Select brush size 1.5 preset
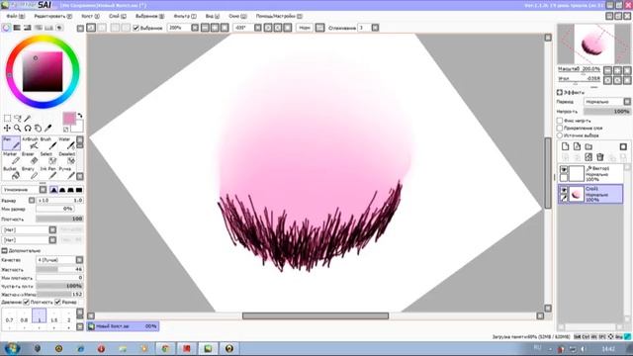633x356 pixels. [54, 315]
